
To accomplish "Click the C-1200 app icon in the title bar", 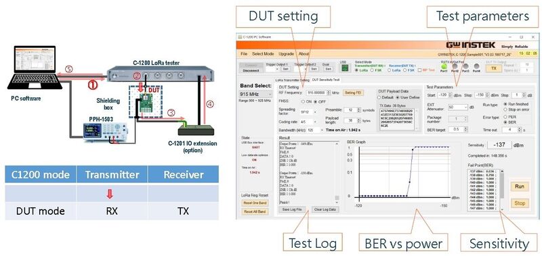I will tap(241, 37).
